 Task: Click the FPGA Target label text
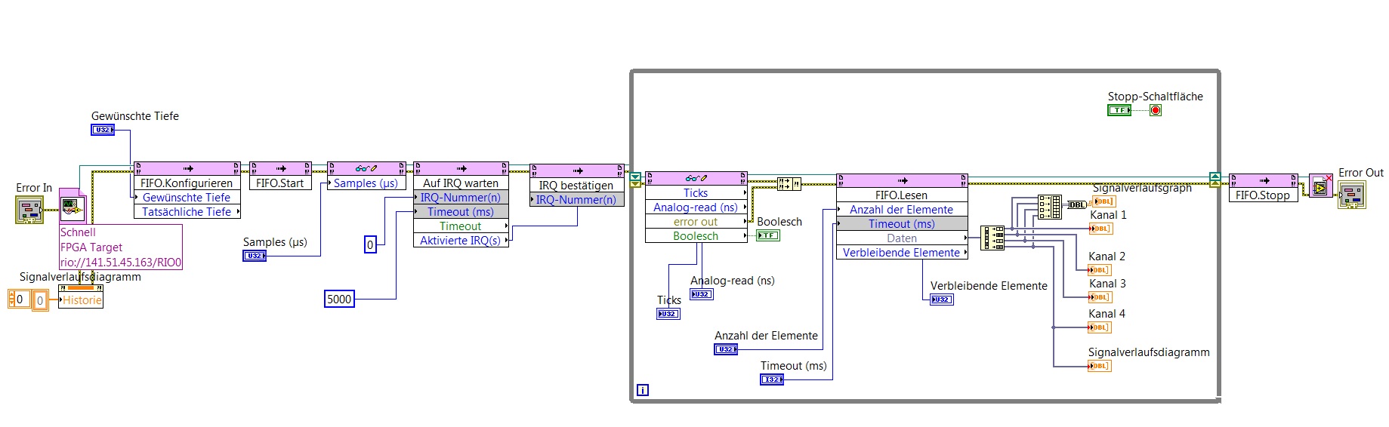coord(91,247)
